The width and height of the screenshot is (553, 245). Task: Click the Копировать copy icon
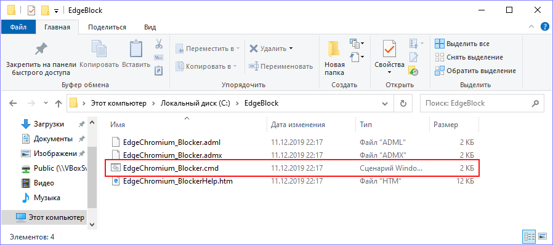coord(99,49)
